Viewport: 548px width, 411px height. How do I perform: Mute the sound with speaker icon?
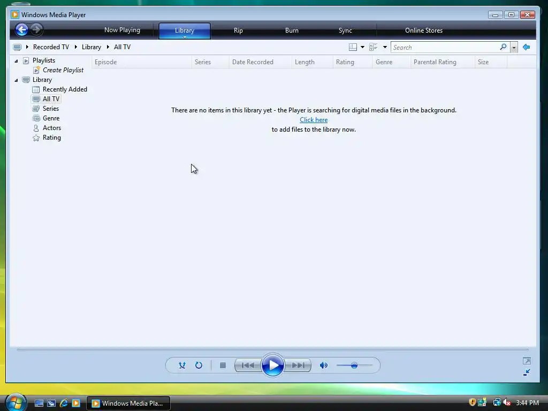tap(324, 366)
